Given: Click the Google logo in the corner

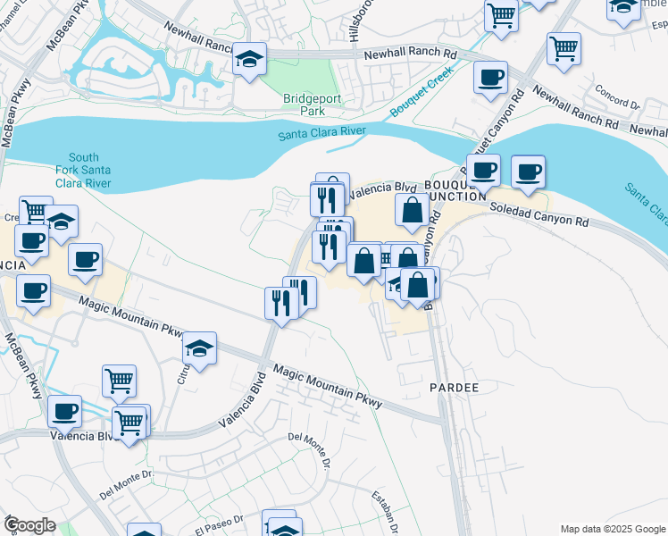Looking at the screenshot, I should click(29, 525).
